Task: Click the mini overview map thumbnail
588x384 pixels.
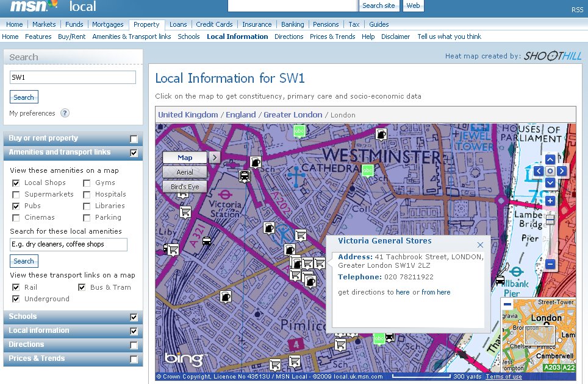Action: click(538, 335)
